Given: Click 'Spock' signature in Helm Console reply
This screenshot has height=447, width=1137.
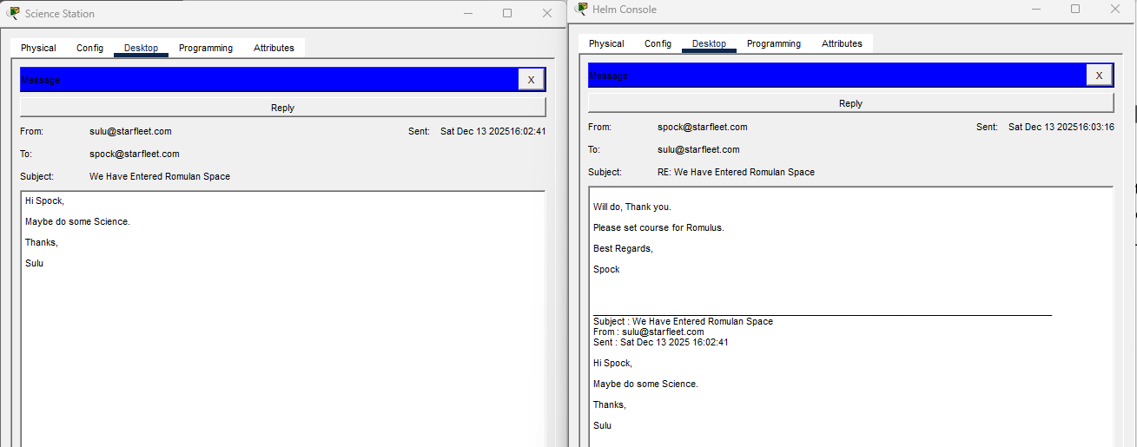Looking at the screenshot, I should (606, 269).
